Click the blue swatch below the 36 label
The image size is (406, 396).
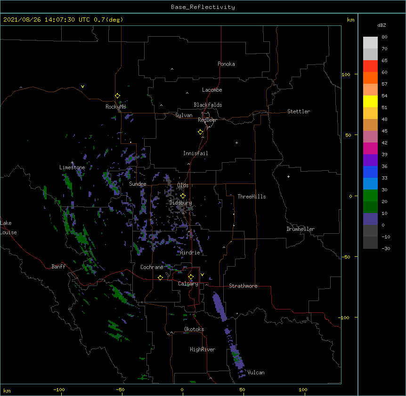pos(370,172)
